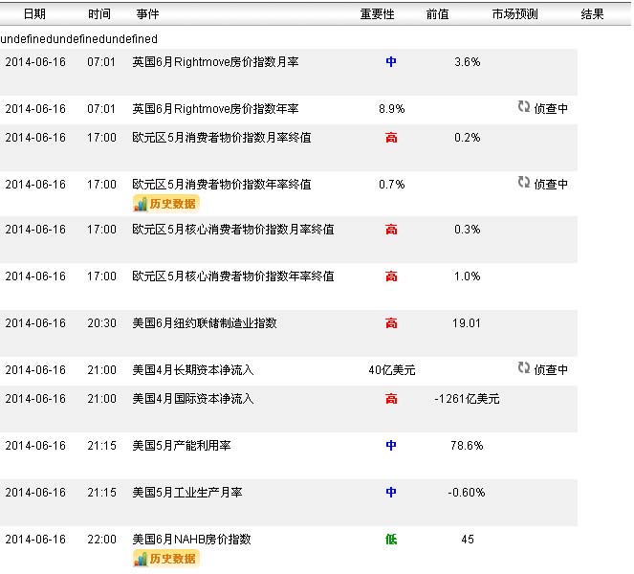The image size is (634, 574).
Task: Open 美国4月国际资本净流入 event
Action: 193,398
